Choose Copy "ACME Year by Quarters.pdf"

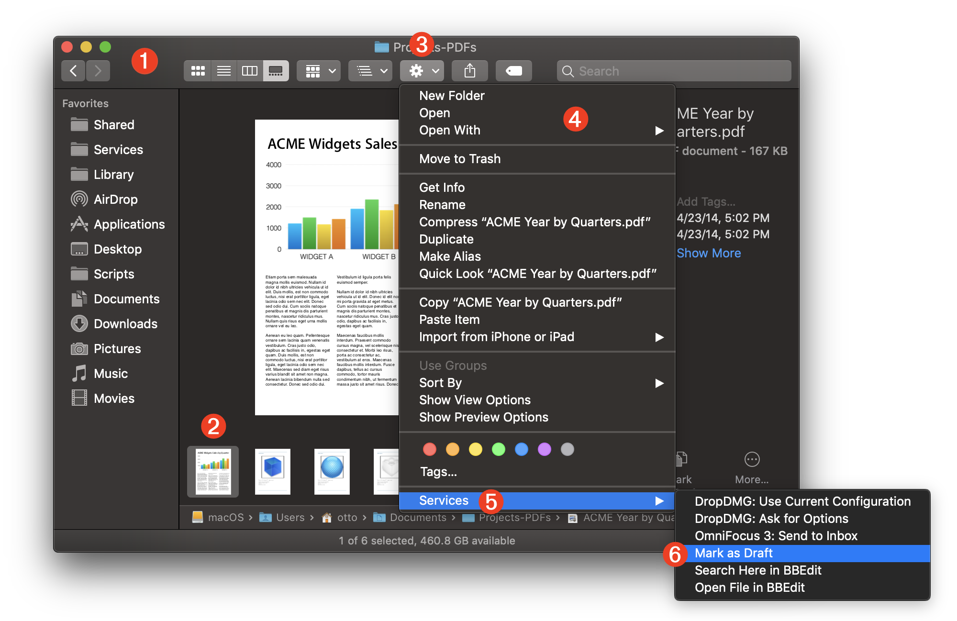pos(537,302)
